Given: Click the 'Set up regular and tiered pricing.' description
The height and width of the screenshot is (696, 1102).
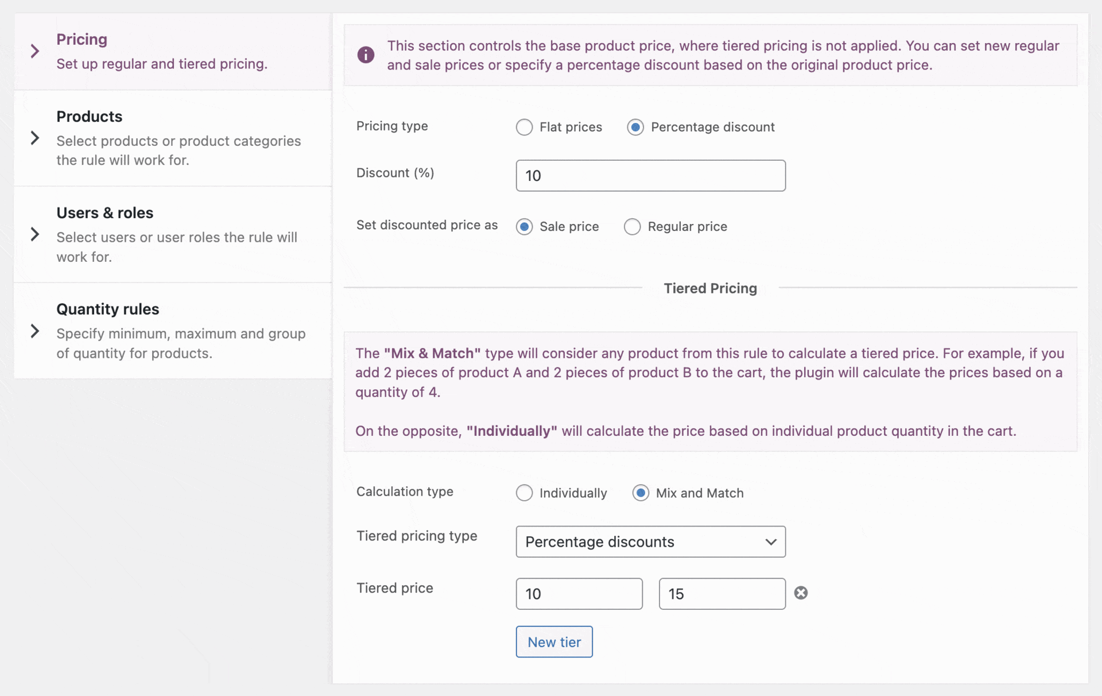Looking at the screenshot, I should click(x=162, y=64).
